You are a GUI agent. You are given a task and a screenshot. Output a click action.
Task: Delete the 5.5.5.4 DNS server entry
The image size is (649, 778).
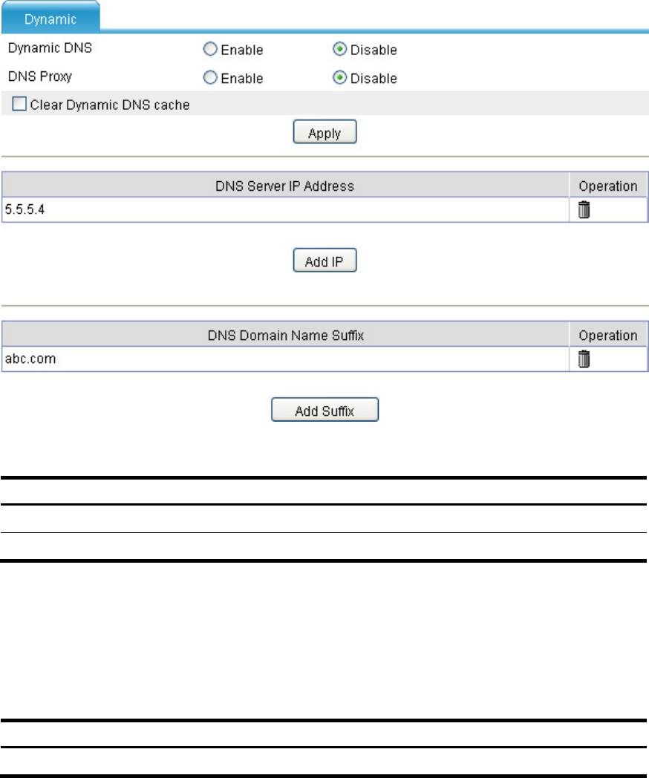click(584, 210)
